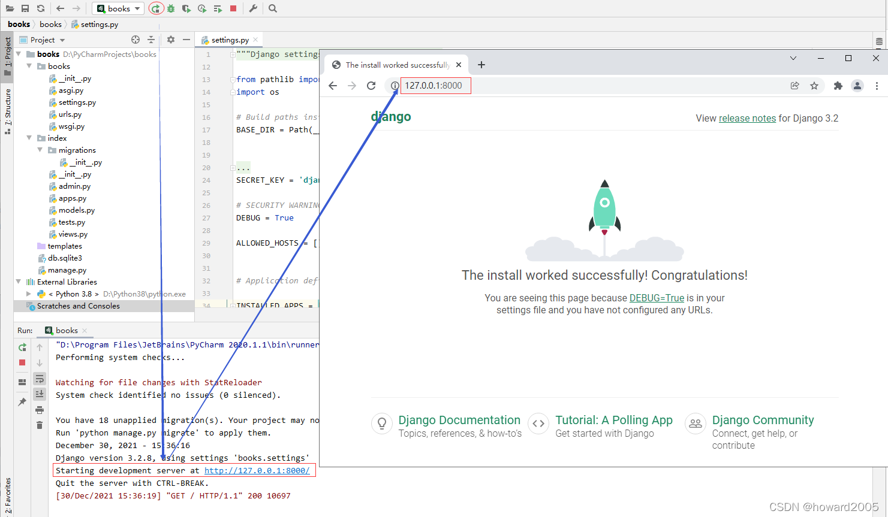The height and width of the screenshot is (517, 888).
Task: Select the settings.py editor tab
Action: tap(230, 40)
